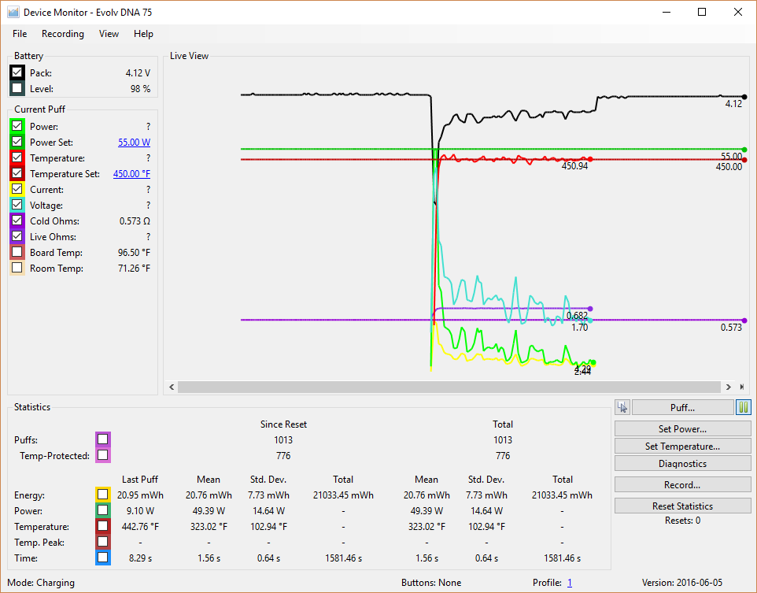Enable the Puffs statistics checkbox
The width and height of the screenshot is (757, 593).
103,439
